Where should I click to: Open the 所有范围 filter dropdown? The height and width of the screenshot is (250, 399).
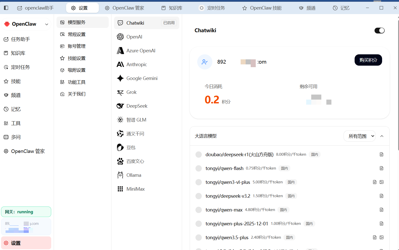pos(359,136)
